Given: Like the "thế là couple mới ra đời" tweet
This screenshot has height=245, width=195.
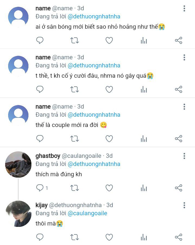Looking at the screenshot, I should click(x=109, y=139).
